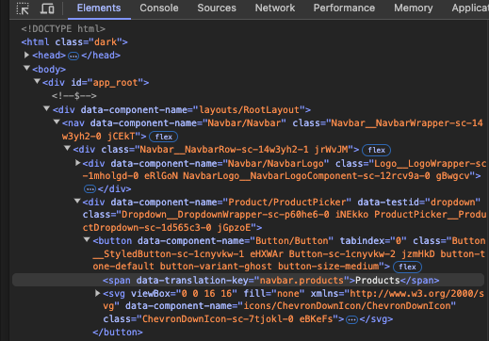Screen dimensions: 489x341
Task: Click the fill="none" attribute in svg
Action: click(x=274, y=294)
